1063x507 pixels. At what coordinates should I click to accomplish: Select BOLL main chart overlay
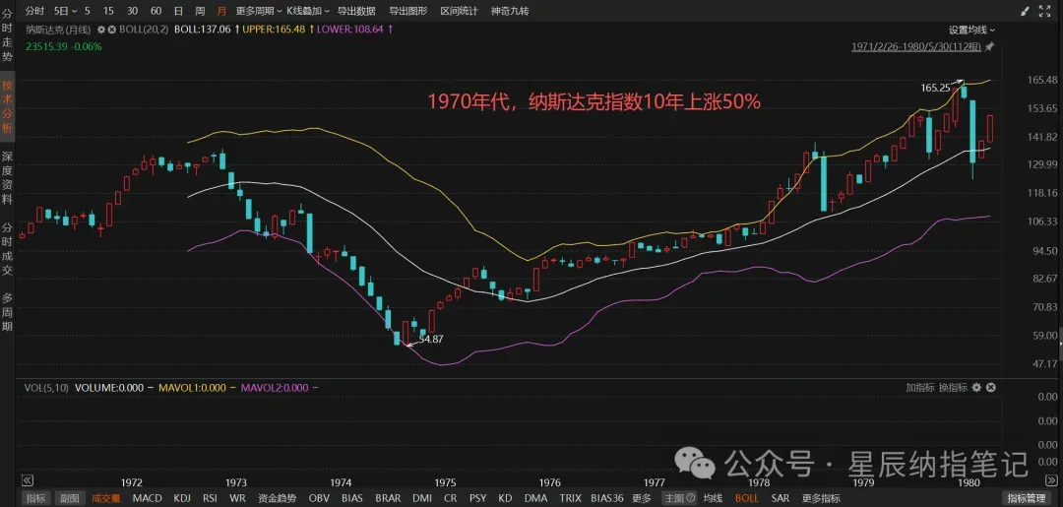[747, 498]
